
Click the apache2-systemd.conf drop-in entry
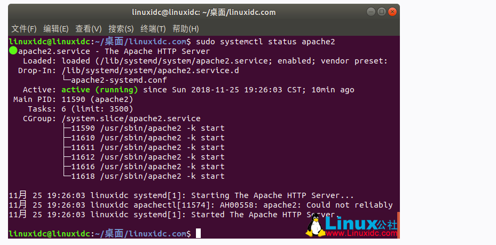pos(122,80)
